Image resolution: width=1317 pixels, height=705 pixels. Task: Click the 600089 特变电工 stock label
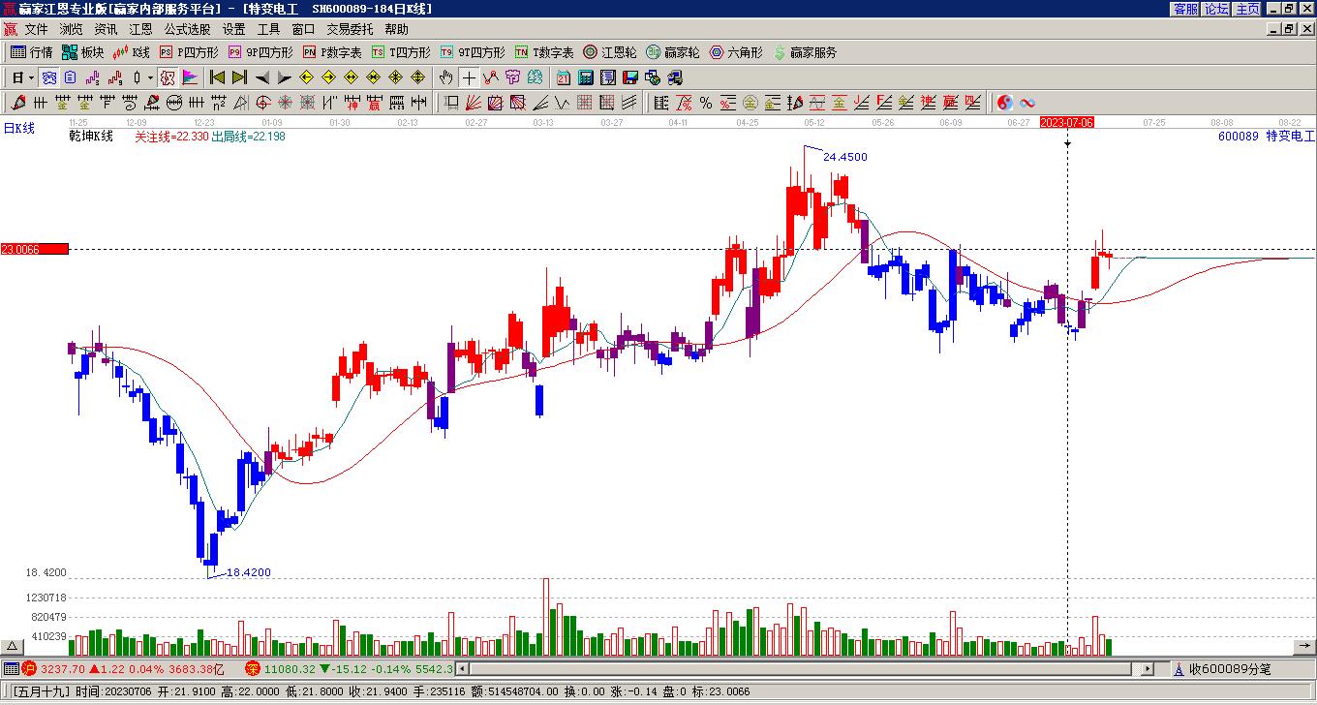pos(1267,137)
